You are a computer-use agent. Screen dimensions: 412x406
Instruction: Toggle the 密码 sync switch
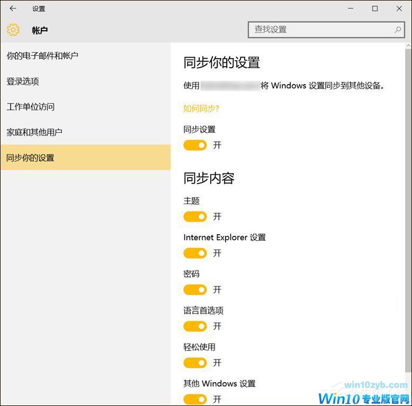[195, 290]
